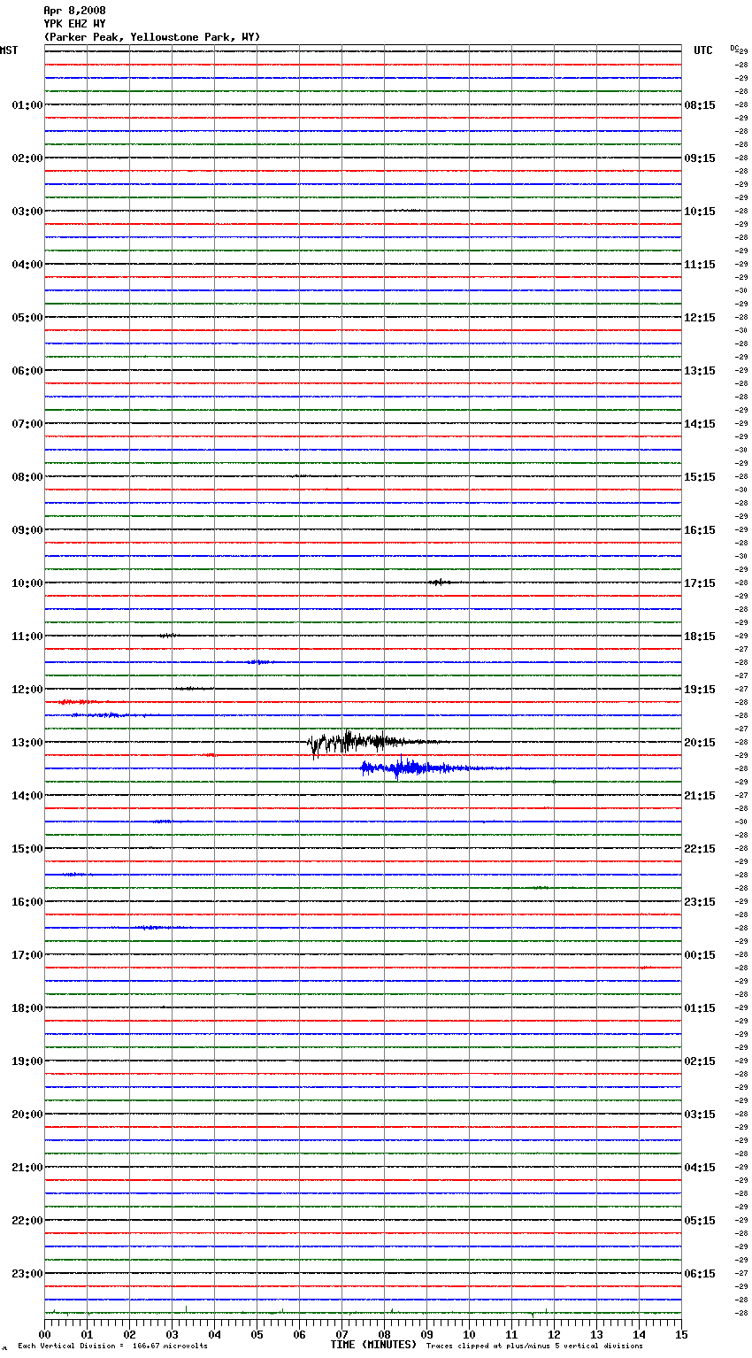Click the '17:15' UTC time label
Viewport: 752px width, 1358px height.
click(x=700, y=583)
